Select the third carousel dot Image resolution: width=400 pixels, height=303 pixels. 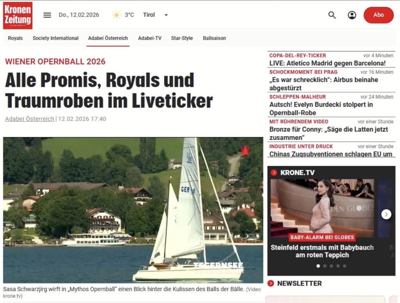click(331, 266)
